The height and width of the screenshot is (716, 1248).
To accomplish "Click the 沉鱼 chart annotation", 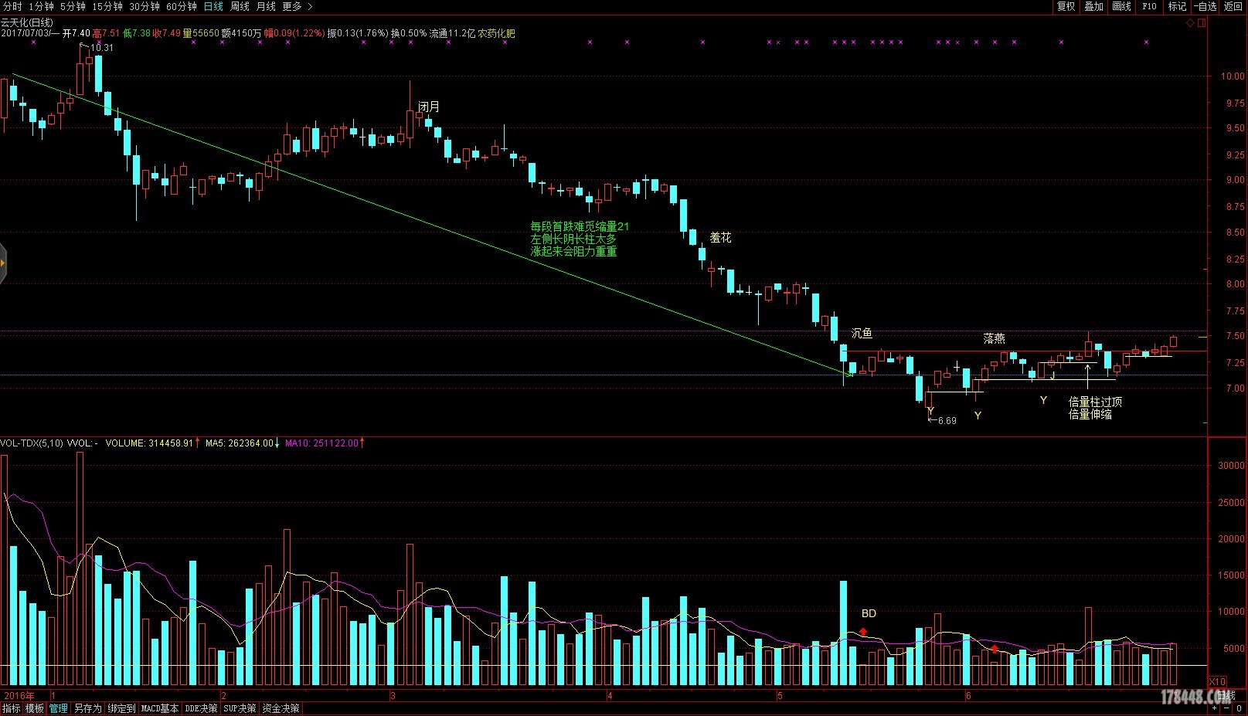I will 862,333.
